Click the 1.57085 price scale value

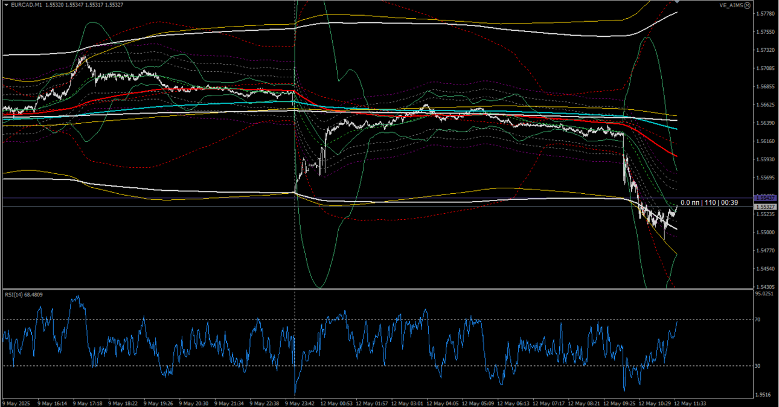tap(766, 68)
